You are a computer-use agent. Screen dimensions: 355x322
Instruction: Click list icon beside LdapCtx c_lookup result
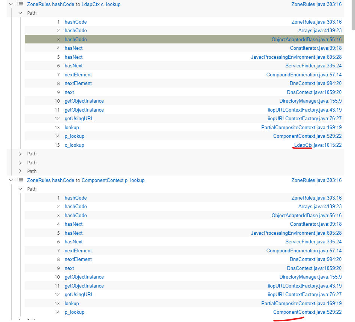(20, 4)
